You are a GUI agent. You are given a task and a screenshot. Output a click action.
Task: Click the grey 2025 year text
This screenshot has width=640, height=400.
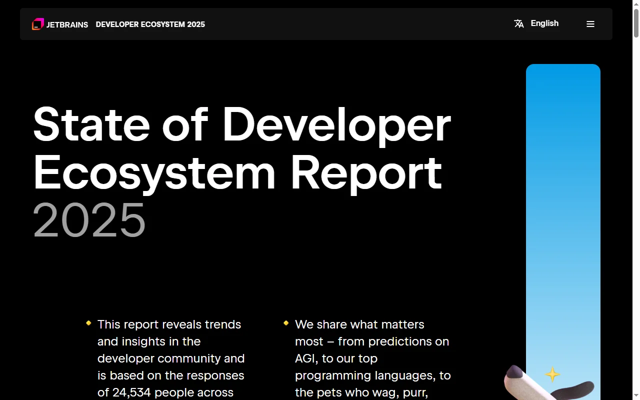pyautogui.click(x=89, y=220)
